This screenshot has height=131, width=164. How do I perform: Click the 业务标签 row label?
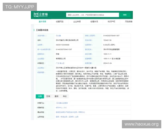click(x=41, y=117)
